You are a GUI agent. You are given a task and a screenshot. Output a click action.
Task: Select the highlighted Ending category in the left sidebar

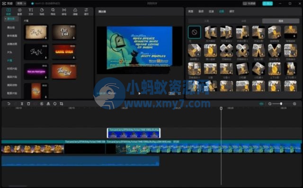tap(9, 60)
